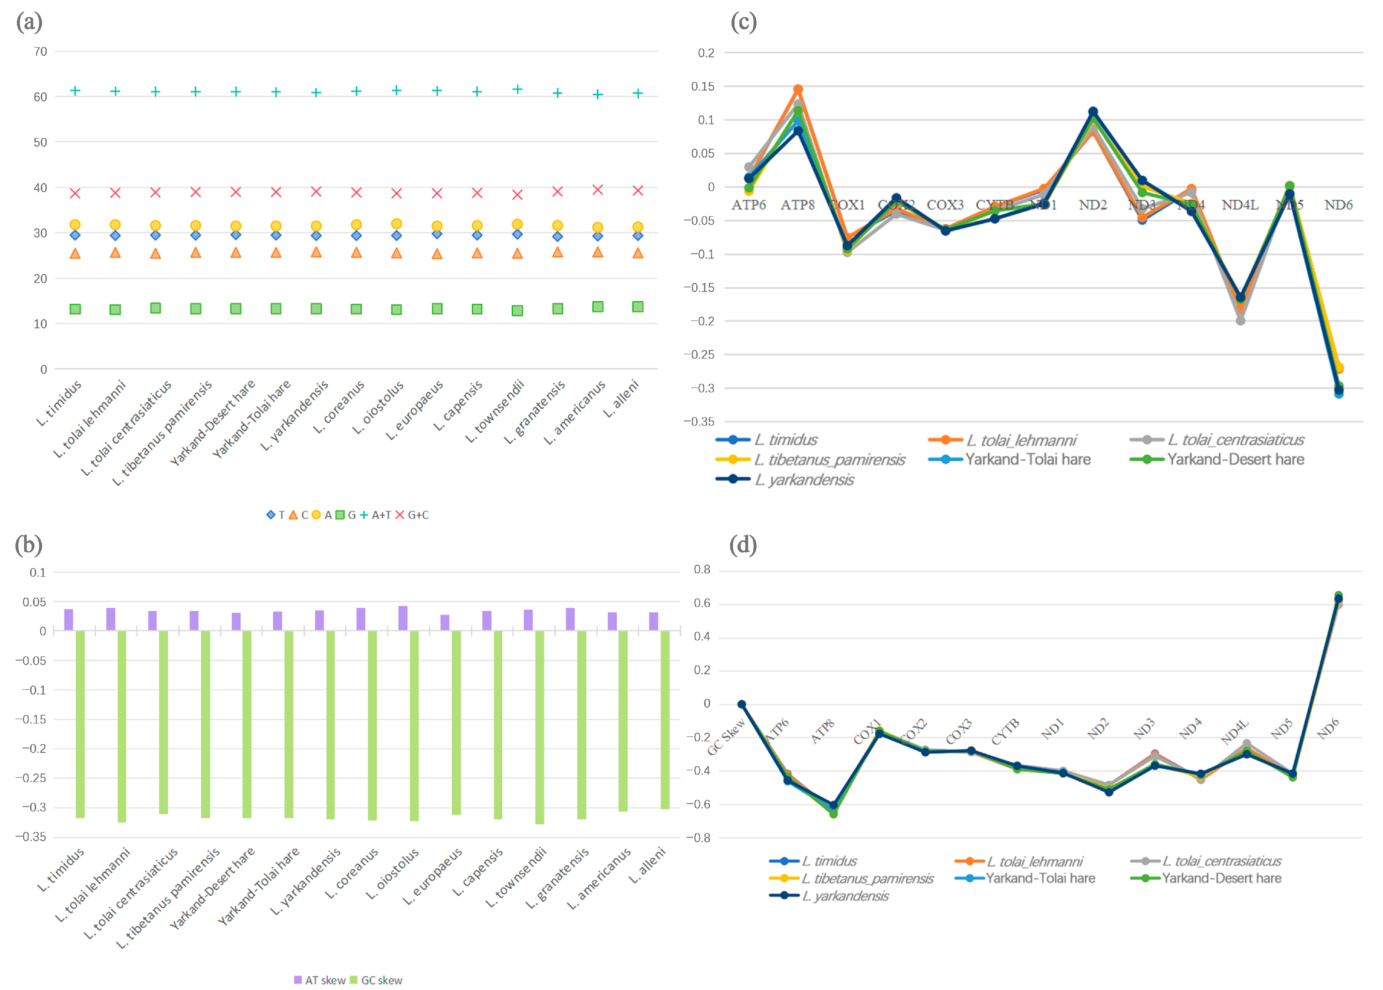The height and width of the screenshot is (990, 1383).
Task: Click the ATP8 axis label in panel (c)
Action: [798, 205]
